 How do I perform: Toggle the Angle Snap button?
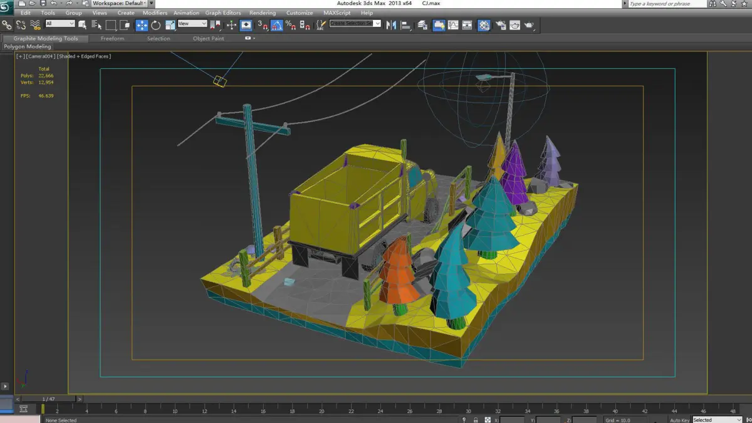(x=276, y=25)
